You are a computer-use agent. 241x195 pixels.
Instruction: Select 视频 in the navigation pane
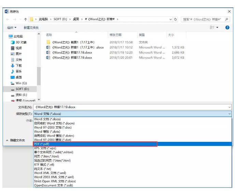coord(16,48)
